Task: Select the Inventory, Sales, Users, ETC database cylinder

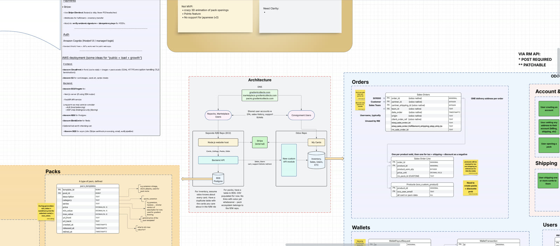Action: point(316,160)
